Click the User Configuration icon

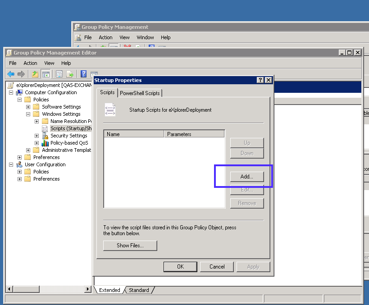[19, 164]
